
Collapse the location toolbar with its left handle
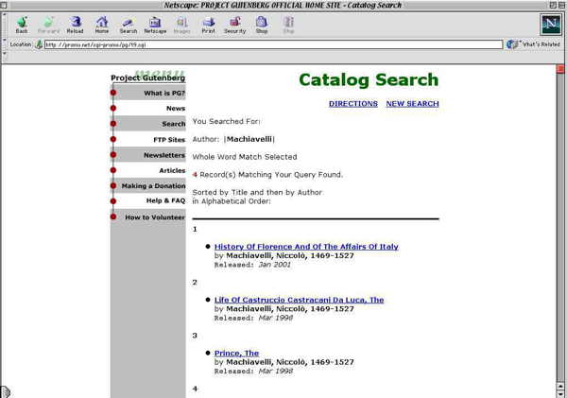[x=5, y=44]
